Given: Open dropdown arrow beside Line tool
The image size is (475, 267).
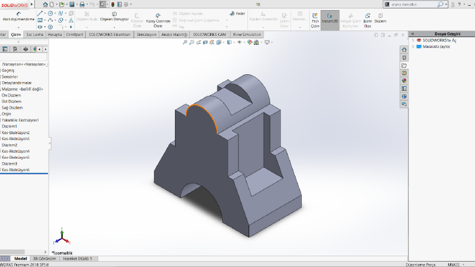Looking at the screenshot, I should [x=45, y=13].
